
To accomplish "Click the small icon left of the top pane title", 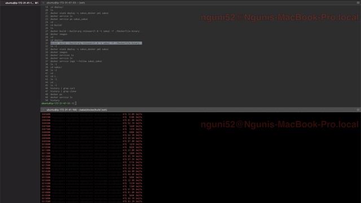I will (x=43, y=3).
